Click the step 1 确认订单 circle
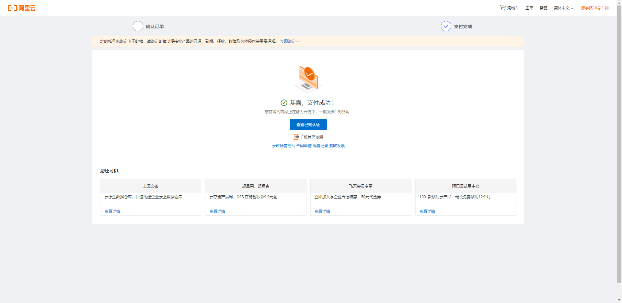622x303 pixels. click(x=138, y=26)
